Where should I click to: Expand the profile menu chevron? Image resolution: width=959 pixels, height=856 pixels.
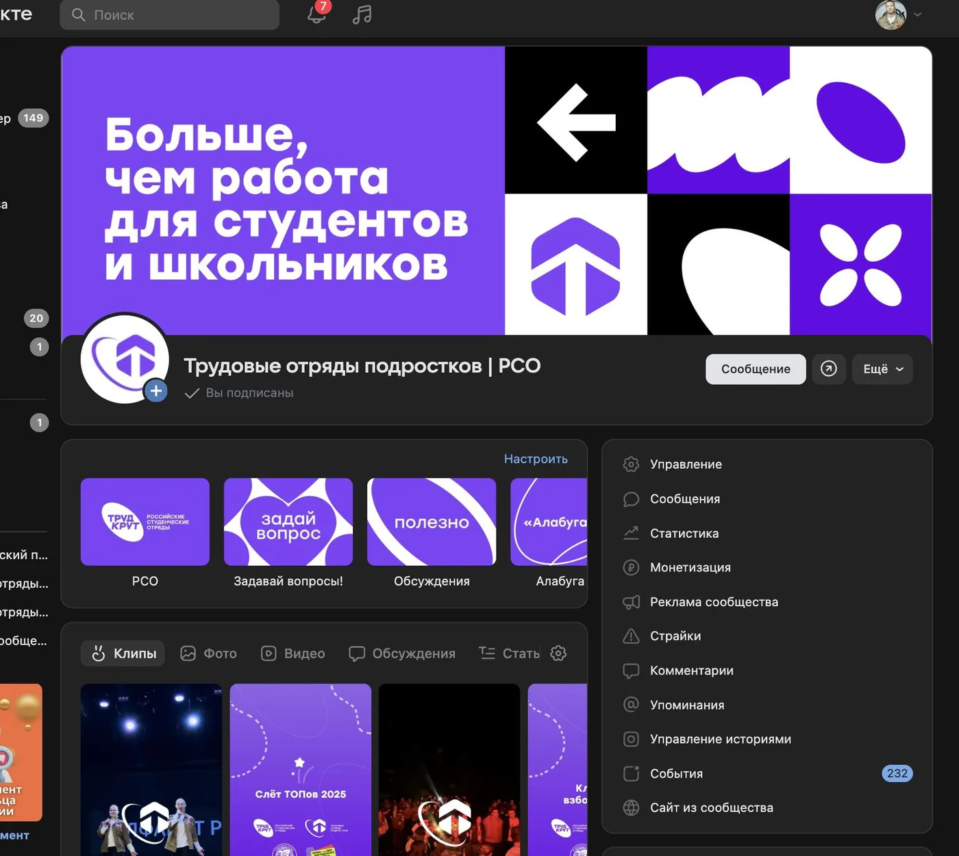[918, 14]
